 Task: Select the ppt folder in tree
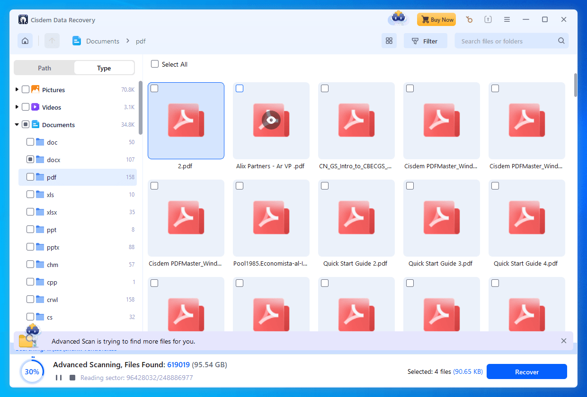coord(78,229)
